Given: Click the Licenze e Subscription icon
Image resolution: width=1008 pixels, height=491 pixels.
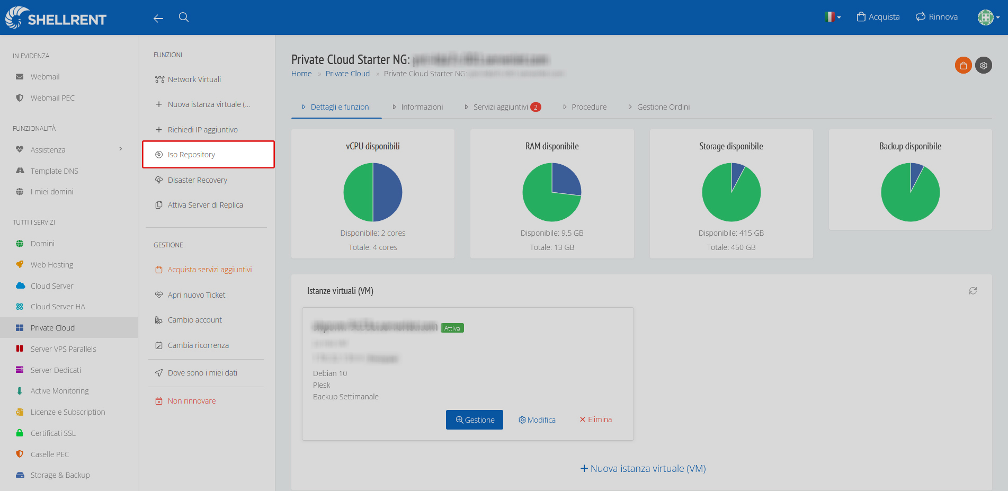Looking at the screenshot, I should (20, 412).
